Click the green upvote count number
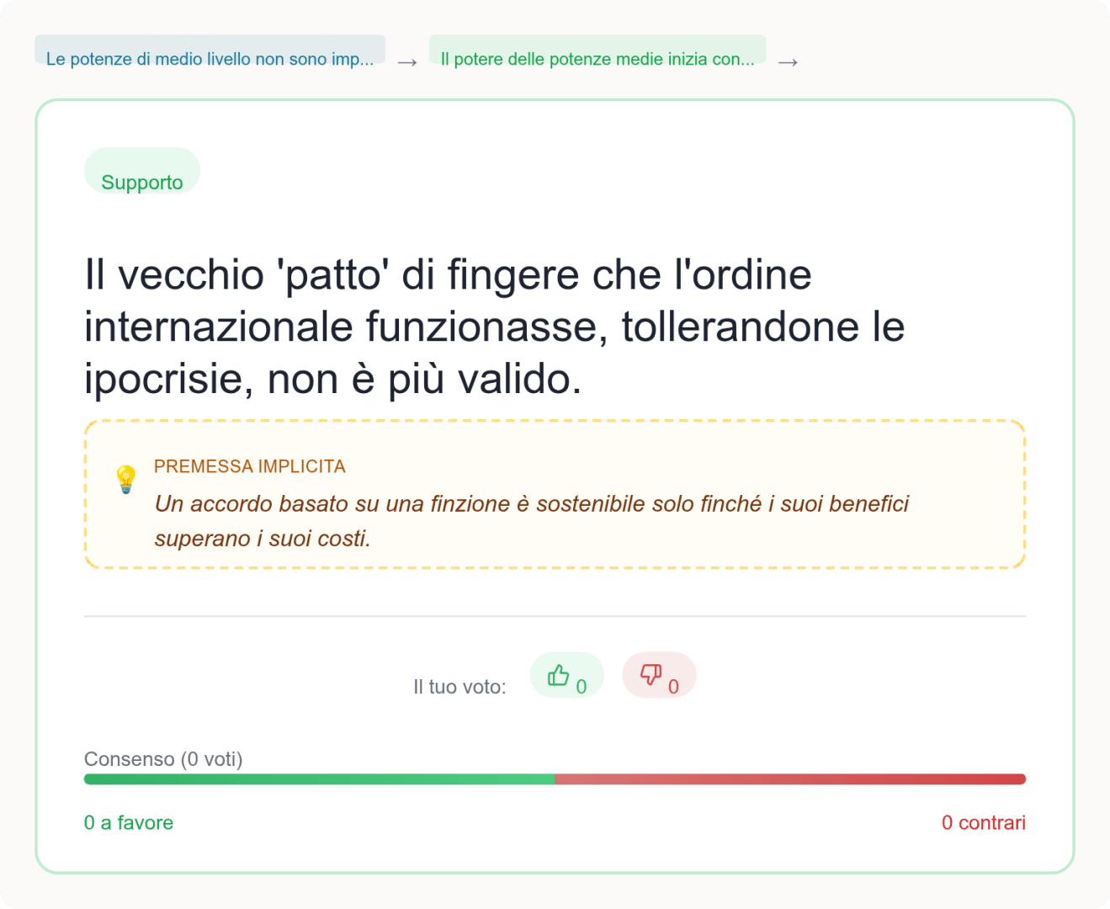Screen dimensions: 1110x909 (x=582, y=687)
